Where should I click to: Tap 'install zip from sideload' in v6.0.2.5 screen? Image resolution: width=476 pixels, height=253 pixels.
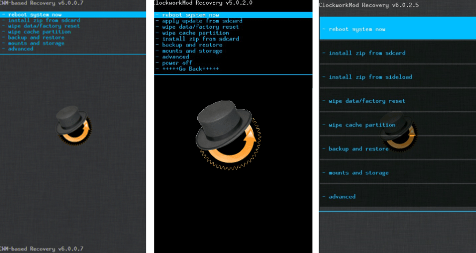(398, 77)
